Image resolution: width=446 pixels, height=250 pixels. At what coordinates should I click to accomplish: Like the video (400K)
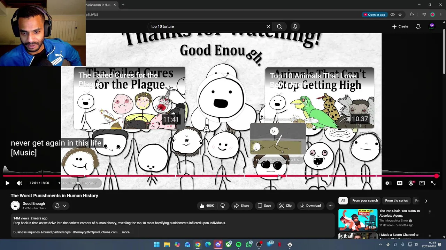tap(207, 206)
